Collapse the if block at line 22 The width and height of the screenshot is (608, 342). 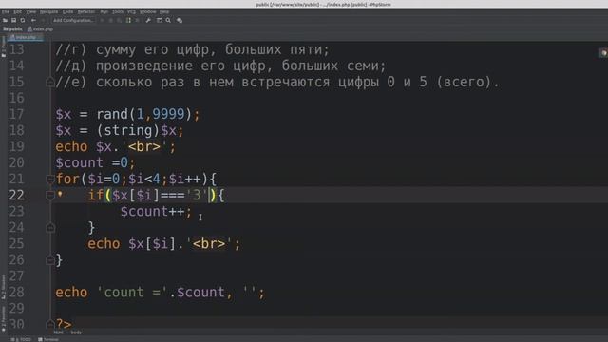click(50, 196)
